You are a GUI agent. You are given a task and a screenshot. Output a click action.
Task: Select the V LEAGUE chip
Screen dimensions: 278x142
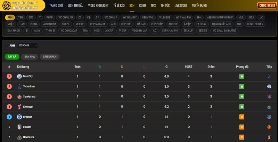click(x=164, y=17)
